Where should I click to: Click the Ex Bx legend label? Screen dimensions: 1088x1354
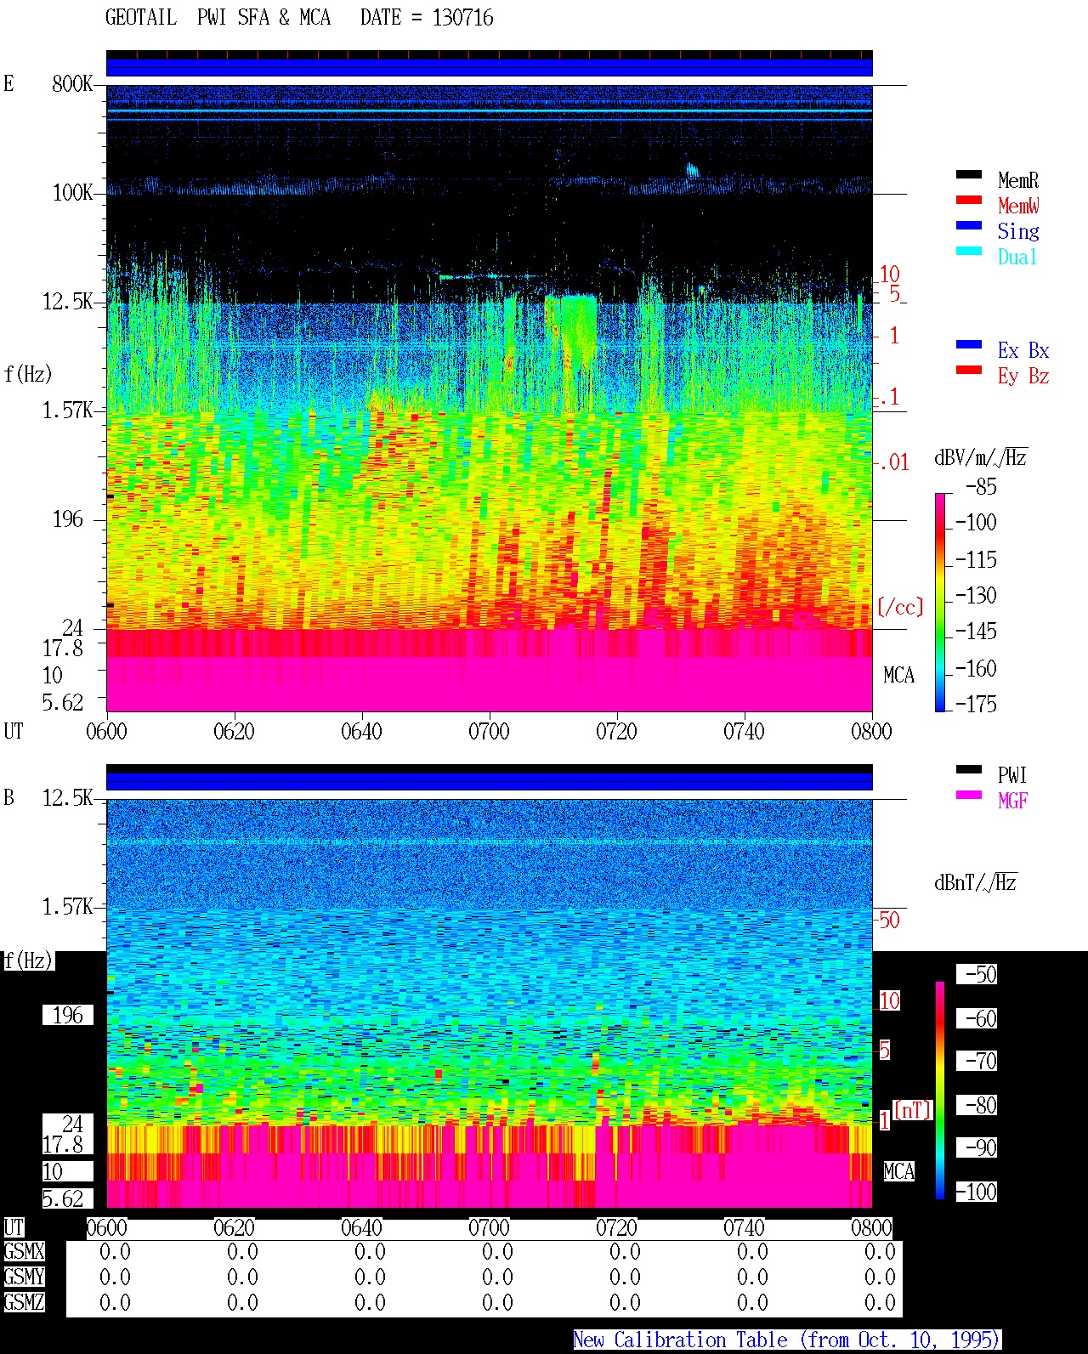coord(1023,350)
